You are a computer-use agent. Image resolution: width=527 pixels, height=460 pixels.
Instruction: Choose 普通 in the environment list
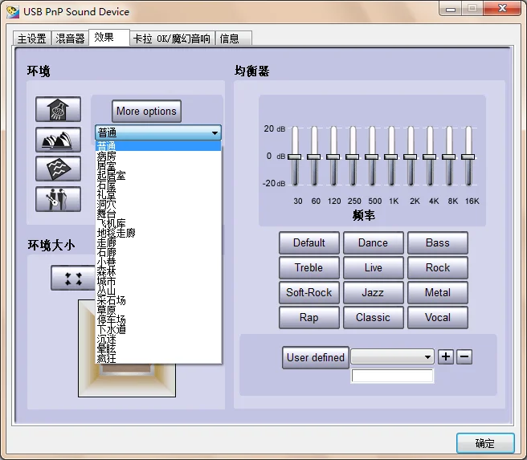[158, 146]
